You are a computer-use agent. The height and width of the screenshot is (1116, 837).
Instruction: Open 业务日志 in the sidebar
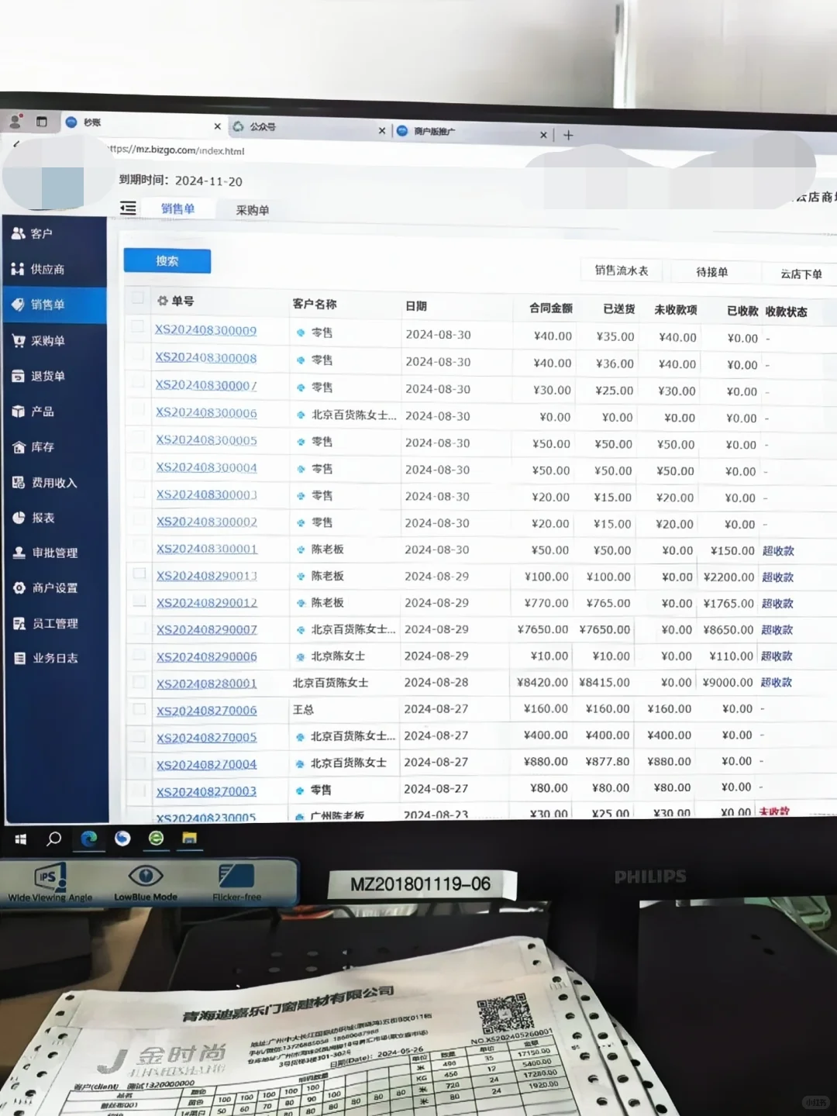click(x=46, y=658)
